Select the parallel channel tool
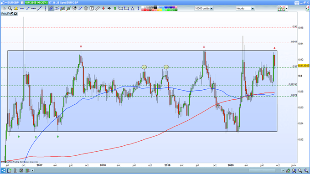This screenshot has height=174, width=310. tap(57, 9)
